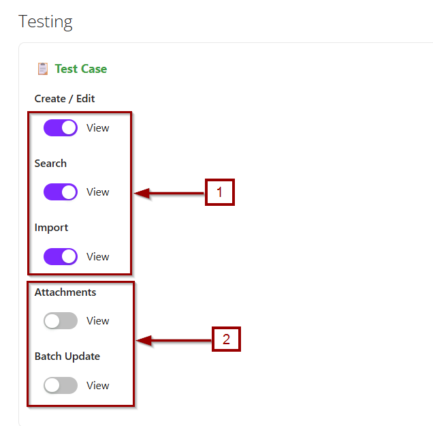Click the View label under Search
This screenshot has height=426, width=433.
tap(98, 192)
